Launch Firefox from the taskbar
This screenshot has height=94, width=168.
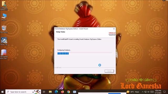click(62, 92)
